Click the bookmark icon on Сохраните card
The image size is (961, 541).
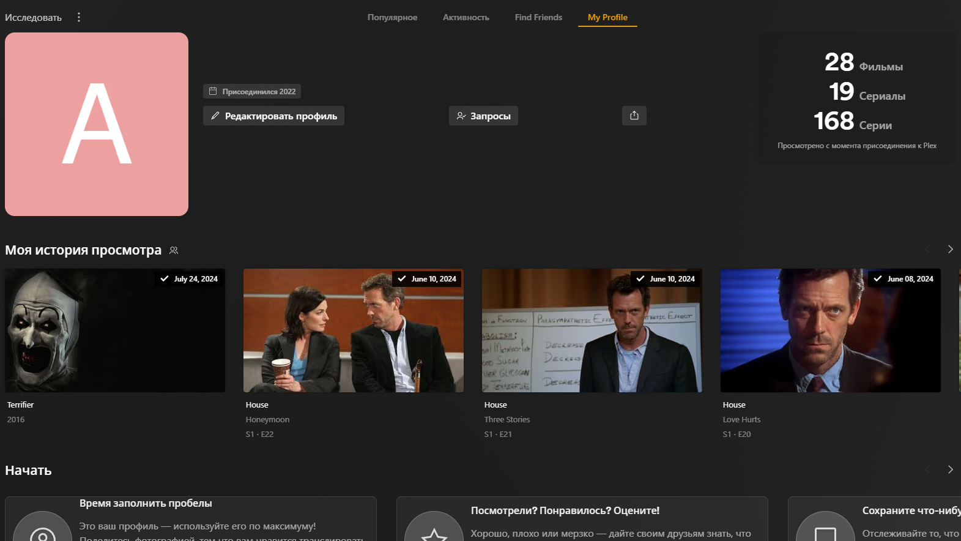click(x=825, y=534)
